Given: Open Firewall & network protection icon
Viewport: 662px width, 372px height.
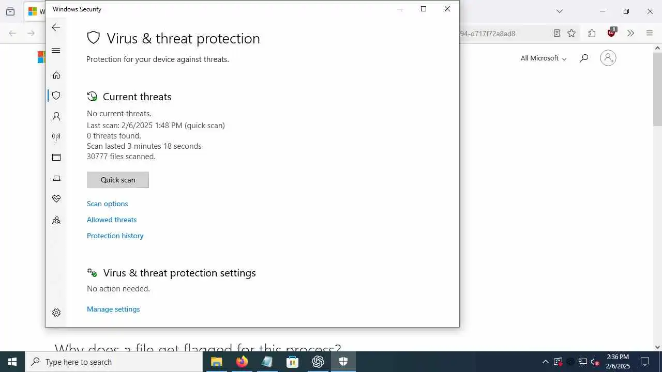Looking at the screenshot, I should click(56, 137).
